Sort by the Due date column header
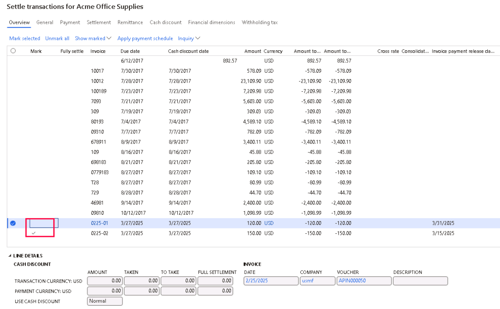The image size is (500, 309). tap(130, 51)
